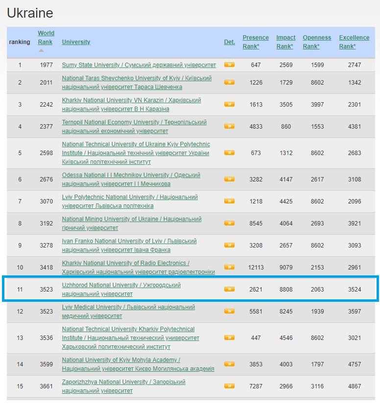Image resolution: width=380 pixels, height=405 pixels.
Task: Open details icon for Kyiv Polytechnic Institute row
Action: (229, 153)
